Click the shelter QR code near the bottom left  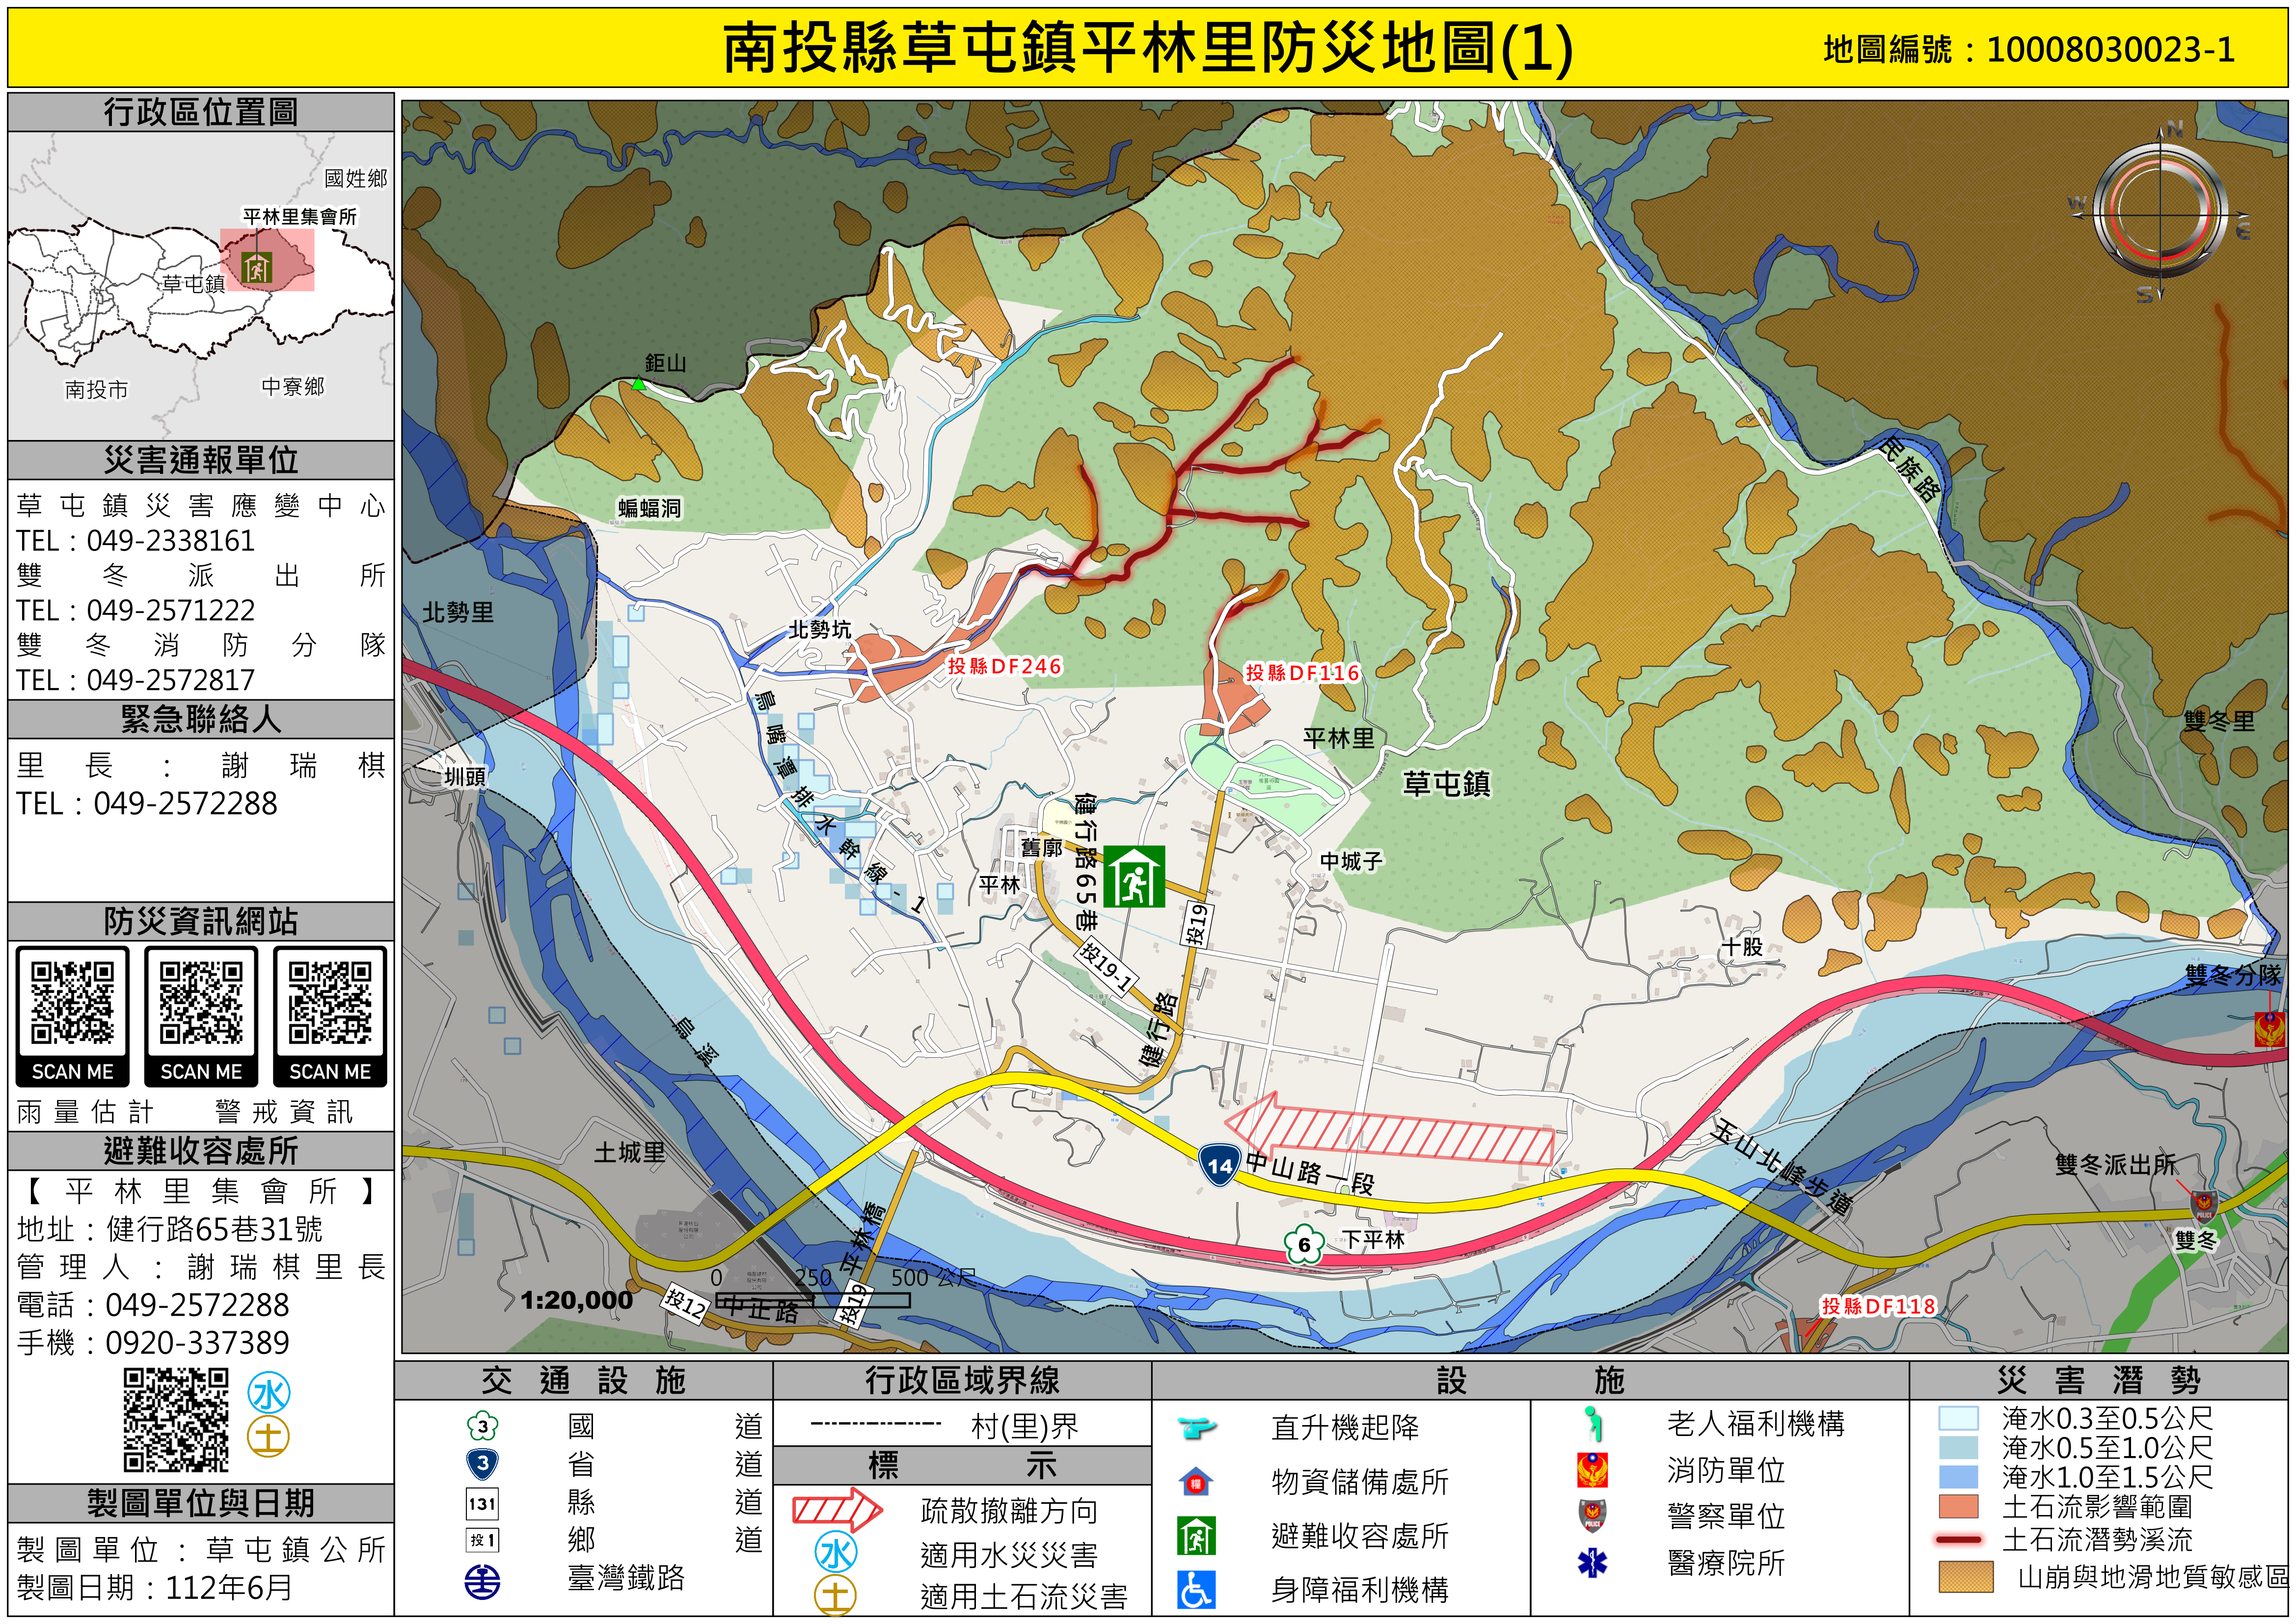[x=176, y=1420]
